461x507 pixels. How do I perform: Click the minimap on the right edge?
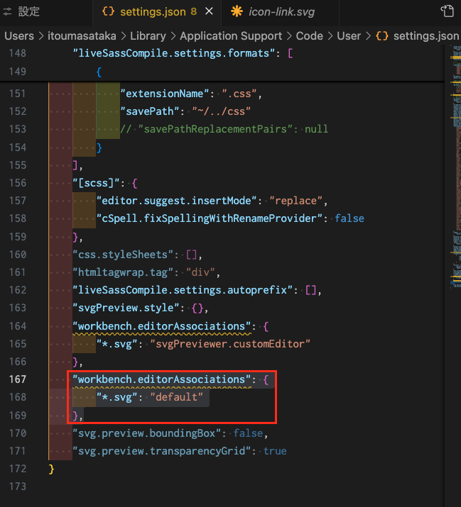click(456, 167)
